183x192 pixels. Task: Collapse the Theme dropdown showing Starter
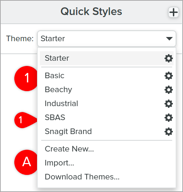point(107,39)
